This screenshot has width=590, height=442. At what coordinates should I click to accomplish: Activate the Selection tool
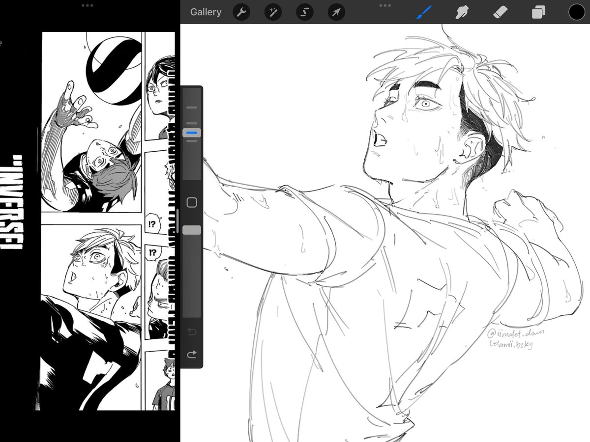pyautogui.click(x=304, y=12)
